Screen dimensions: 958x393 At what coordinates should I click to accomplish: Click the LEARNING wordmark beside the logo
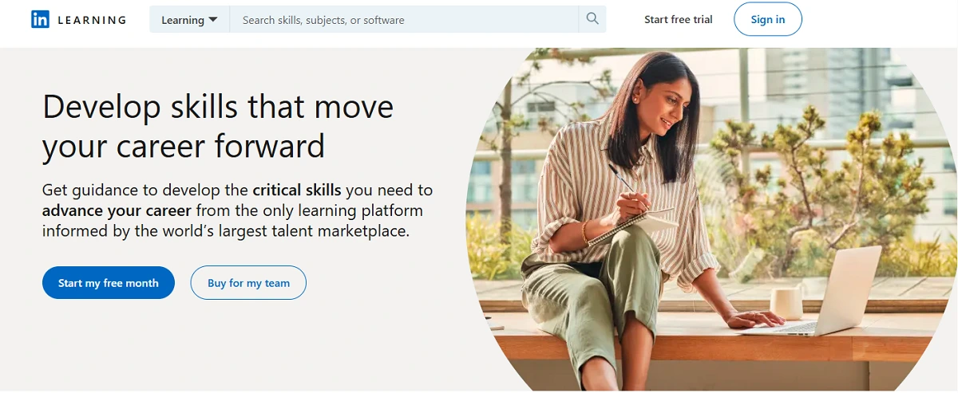tap(92, 20)
